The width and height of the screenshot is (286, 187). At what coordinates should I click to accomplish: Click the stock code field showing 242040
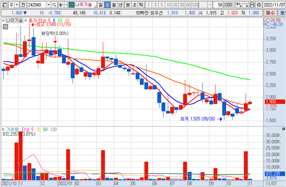pos(37,5)
